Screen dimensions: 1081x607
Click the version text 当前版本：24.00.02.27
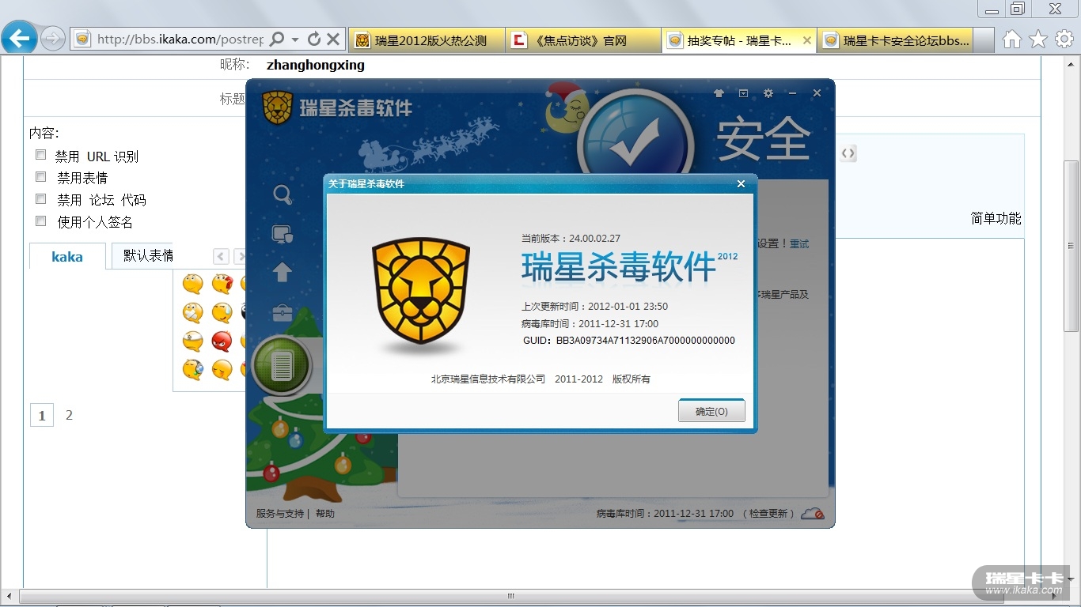coord(571,238)
